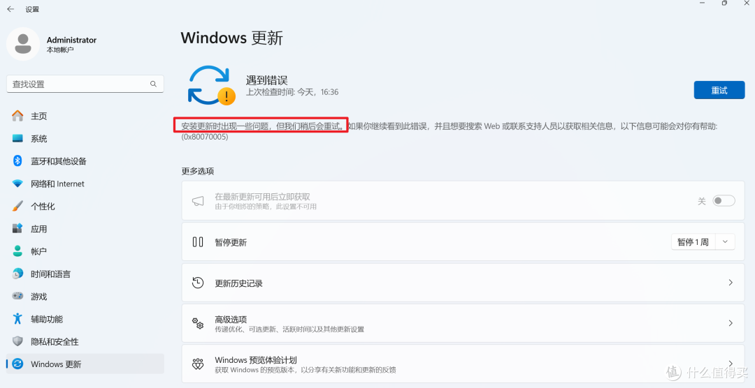Image resolution: width=755 pixels, height=388 pixels.
Task: Click the paintbrush icon for 个性化
Action: pos(17,207)
